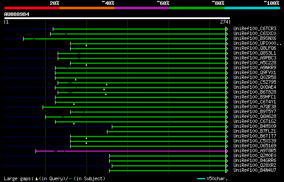Click the purple arrowhead ending the UniRef100_A9T8R5 alignment

coord(227,151)
